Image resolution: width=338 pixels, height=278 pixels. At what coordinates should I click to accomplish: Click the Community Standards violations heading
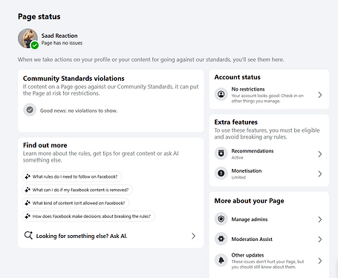(x=74, y=79)
